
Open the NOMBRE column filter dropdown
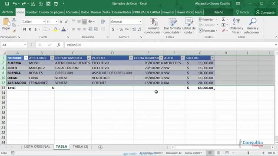[x=26, y=58]
